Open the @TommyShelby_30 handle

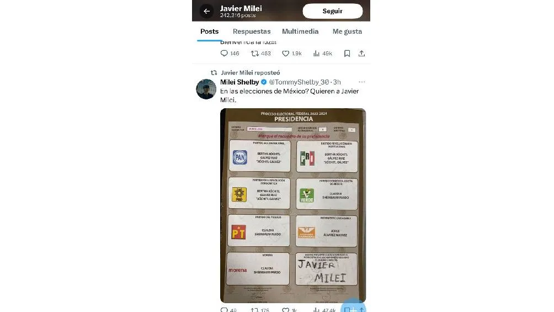(299, 82)
